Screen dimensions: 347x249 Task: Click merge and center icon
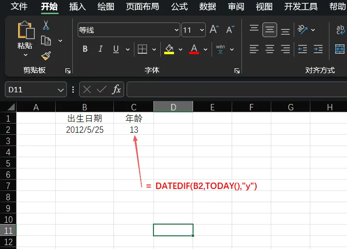(340, 49)
